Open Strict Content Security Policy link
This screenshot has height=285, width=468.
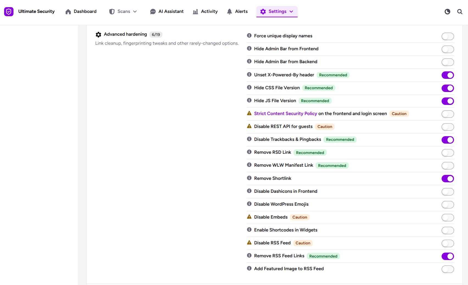(x=286, y=113)
